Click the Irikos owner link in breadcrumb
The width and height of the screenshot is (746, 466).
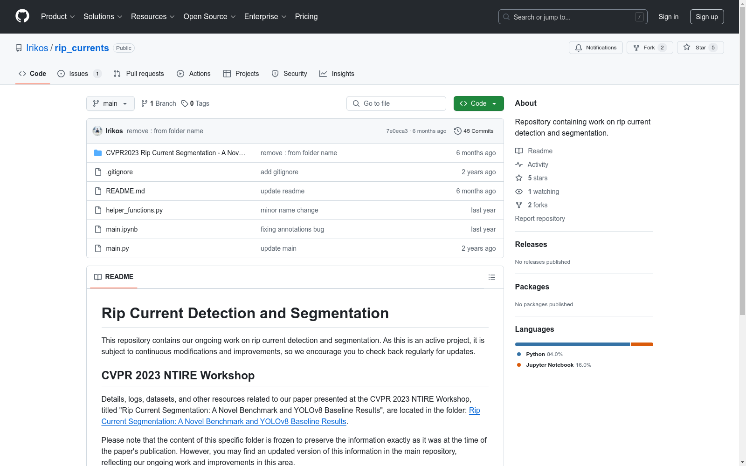click(37, 48)
